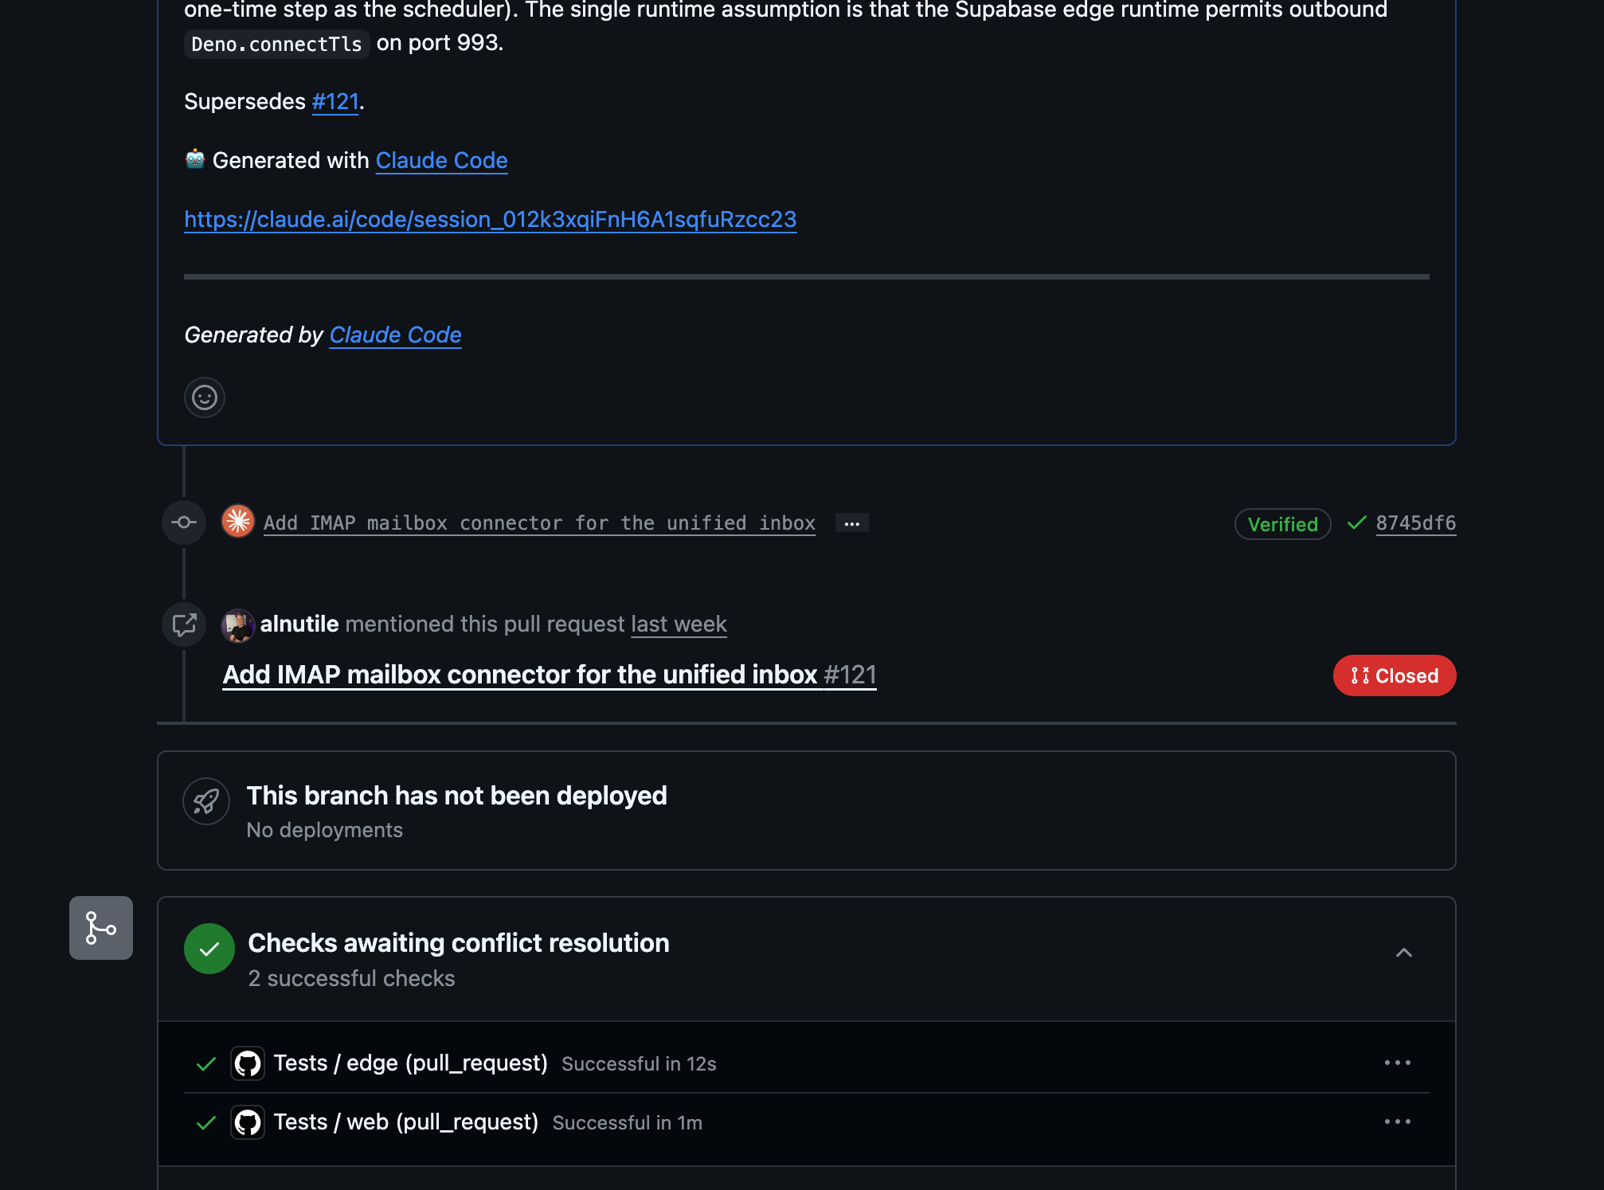Click green check beside Tests / edge
Image resolution: width=1604 pixels, height=1190 pixels.
(206, 1063)
